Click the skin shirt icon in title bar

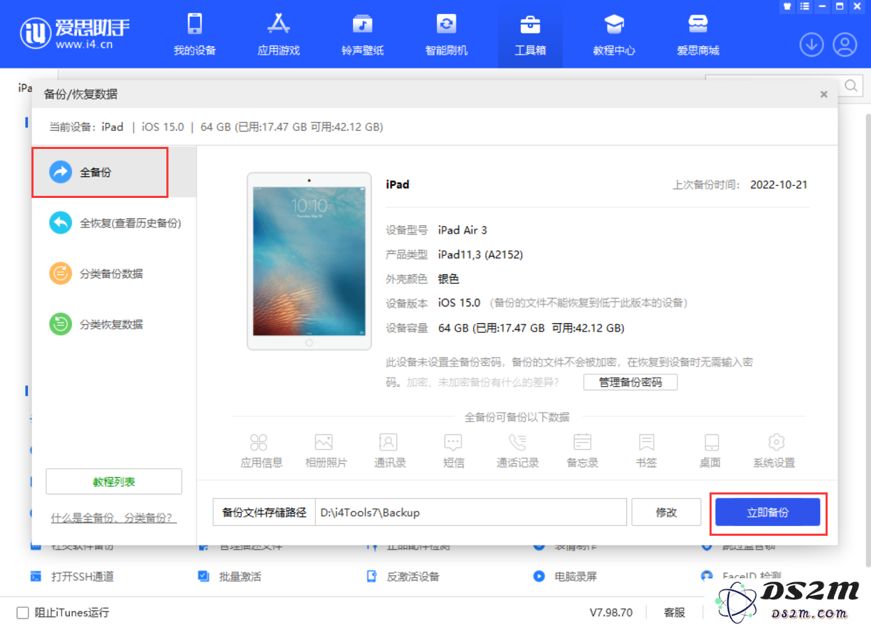pos(787,6)
